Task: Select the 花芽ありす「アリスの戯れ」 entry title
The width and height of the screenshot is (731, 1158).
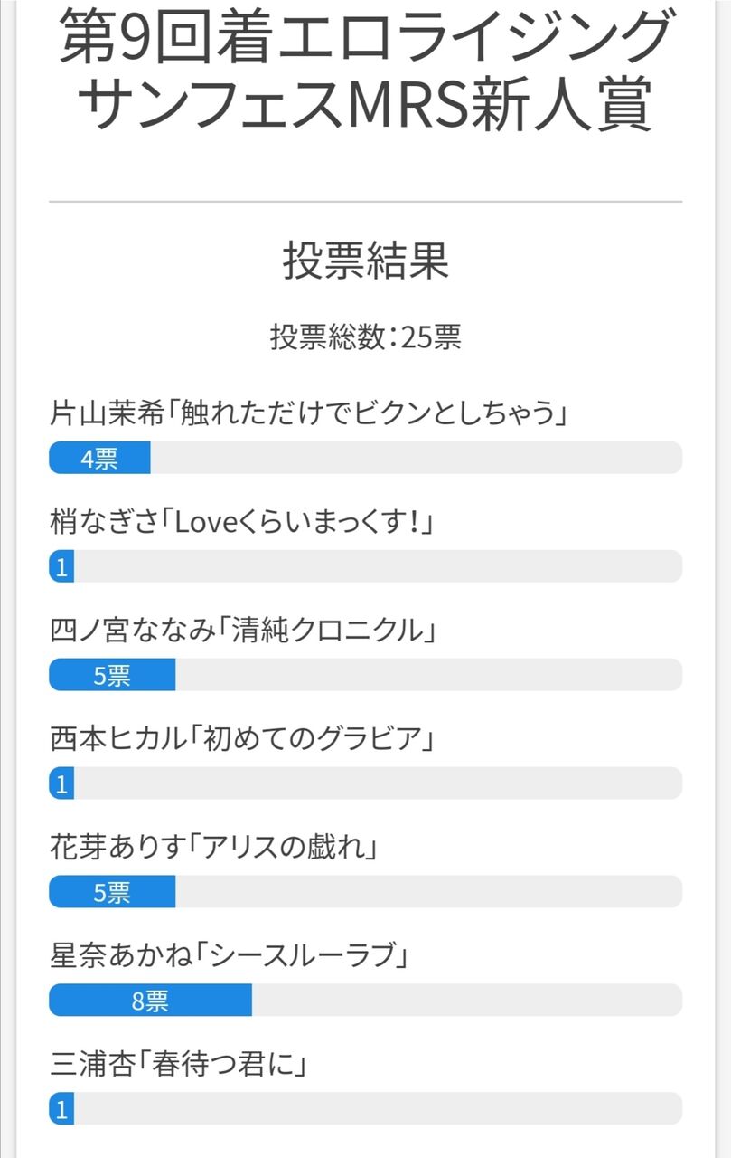Action: coord(213,848)
